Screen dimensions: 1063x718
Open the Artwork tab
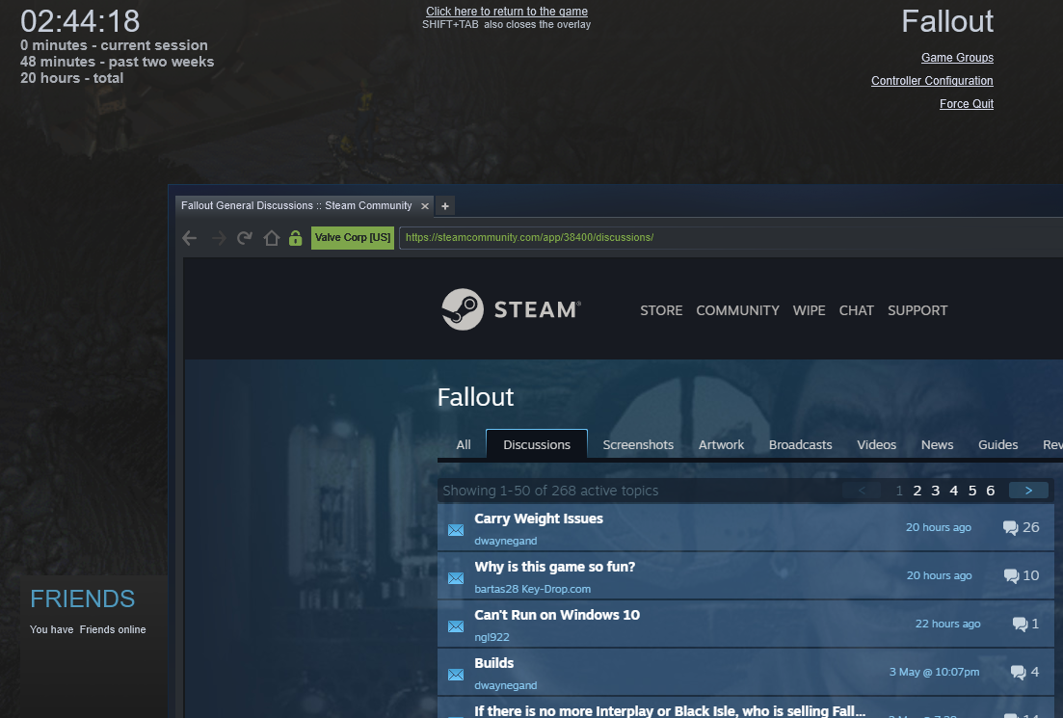[721, 444]
